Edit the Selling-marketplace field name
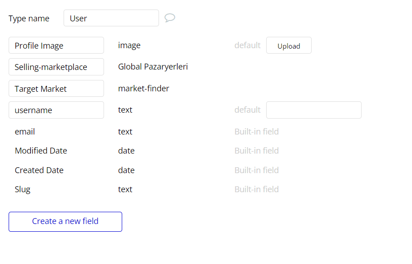 [x=56, y=67]
